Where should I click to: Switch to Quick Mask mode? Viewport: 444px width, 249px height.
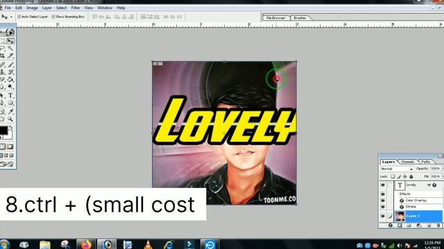click(x=10, y=147)
